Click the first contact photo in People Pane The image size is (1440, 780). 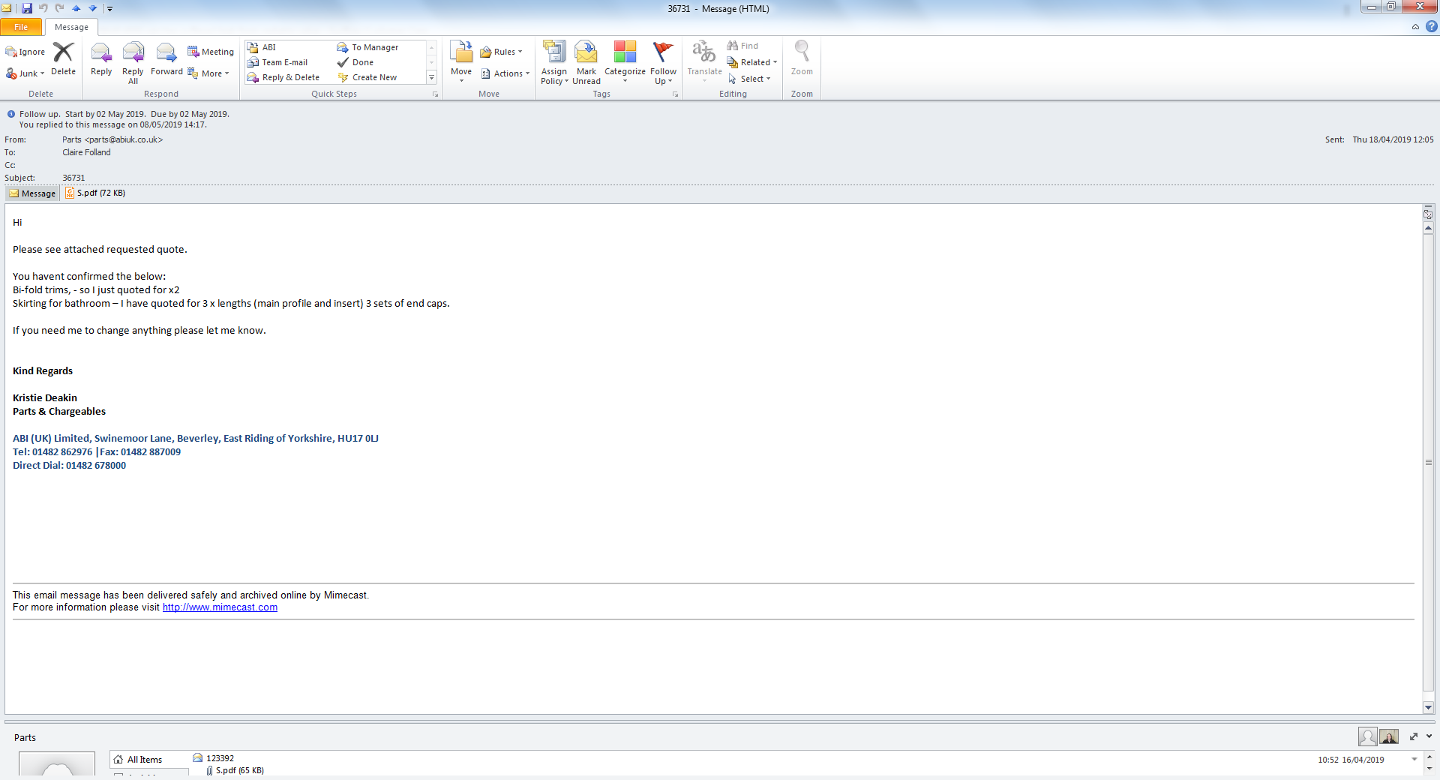[x=1367, y=737]
